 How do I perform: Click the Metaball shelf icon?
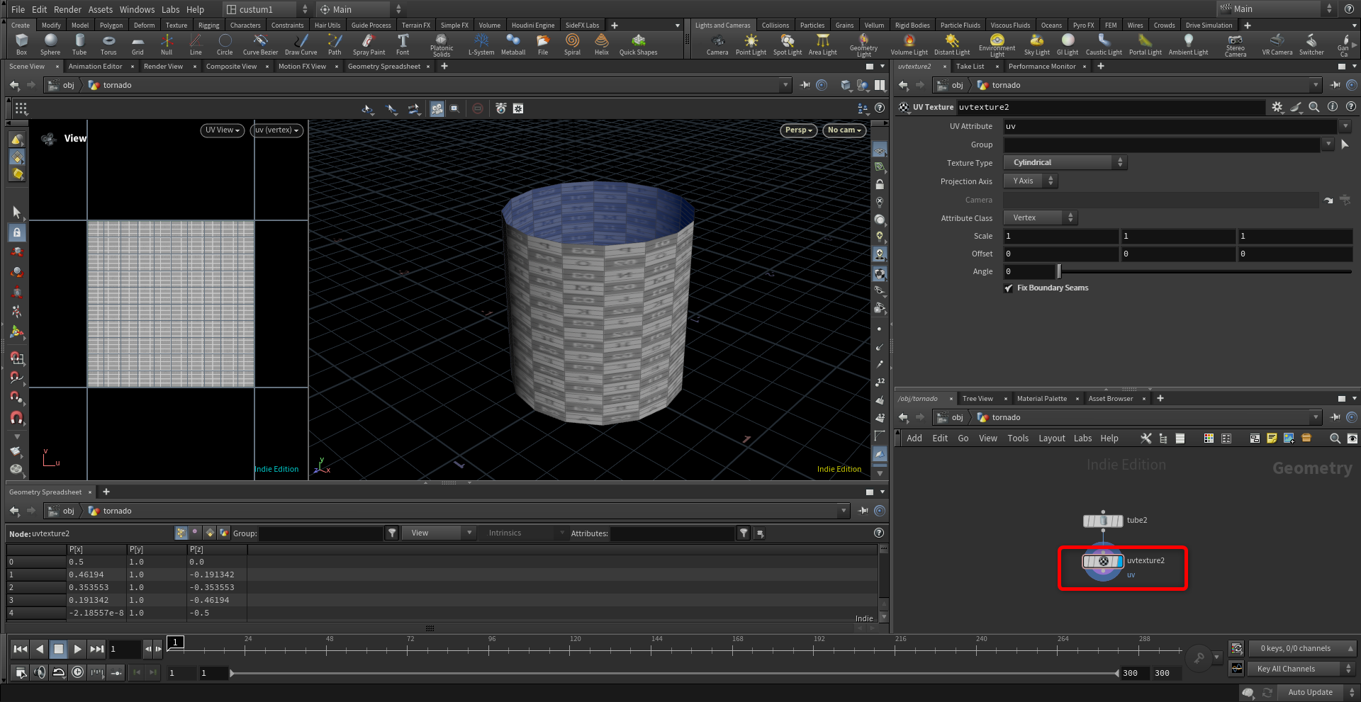(x=513, y=44)
